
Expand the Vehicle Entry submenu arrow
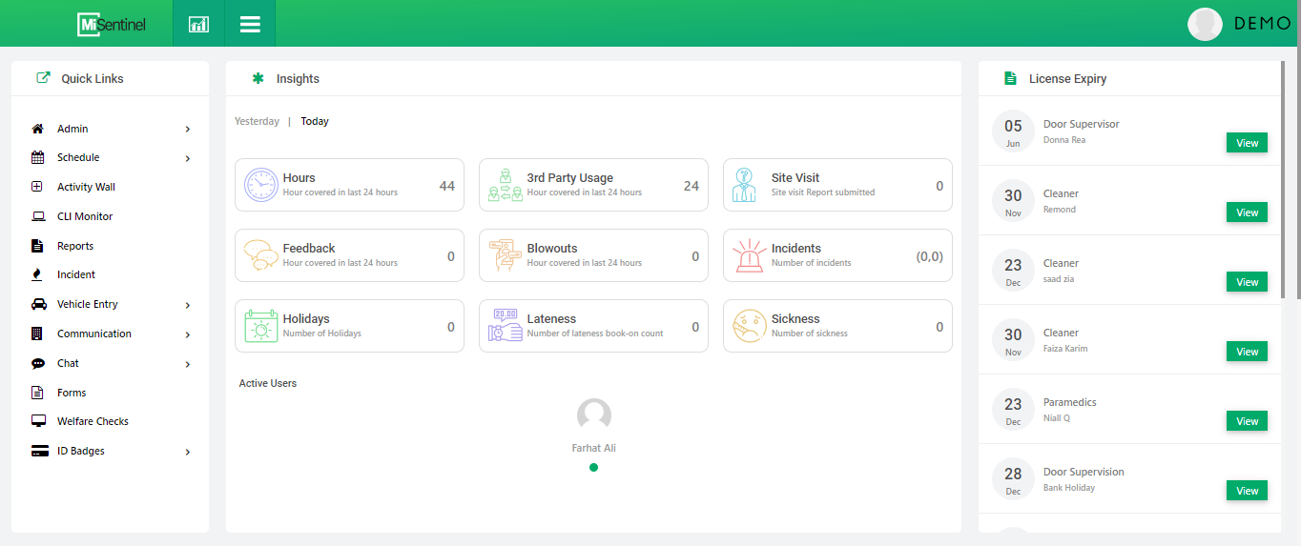[188, 306]
